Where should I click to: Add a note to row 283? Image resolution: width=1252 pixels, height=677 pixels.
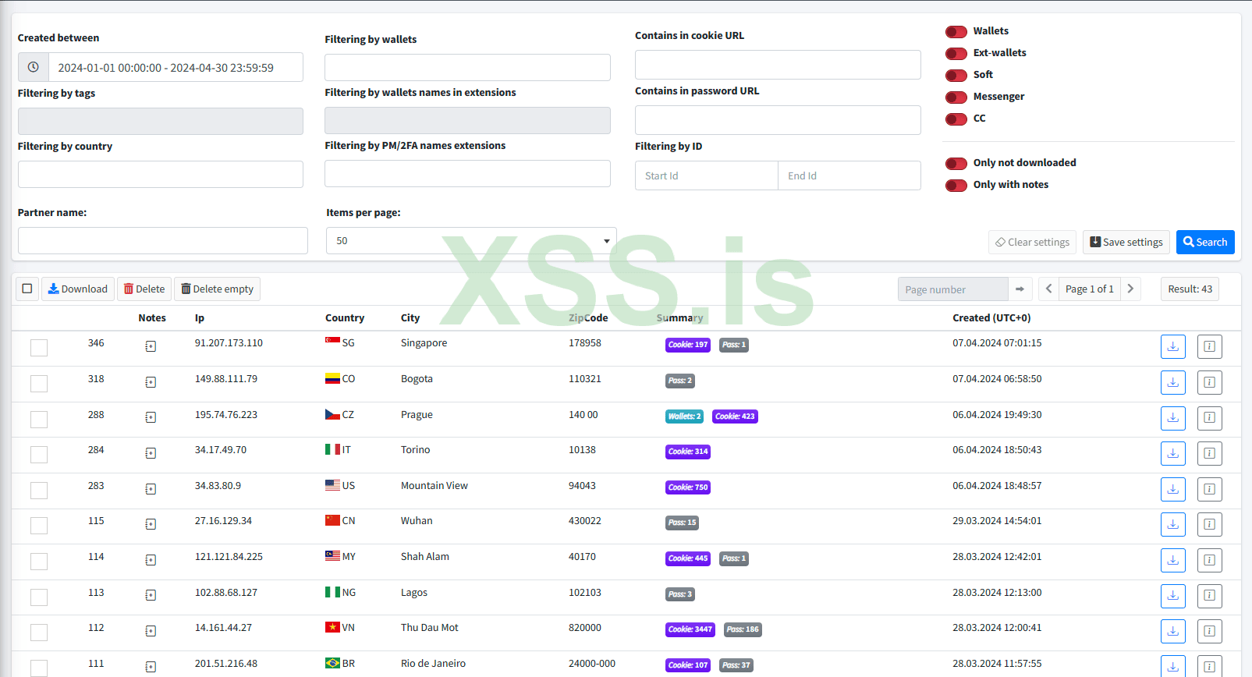click(x=151, y=489)
